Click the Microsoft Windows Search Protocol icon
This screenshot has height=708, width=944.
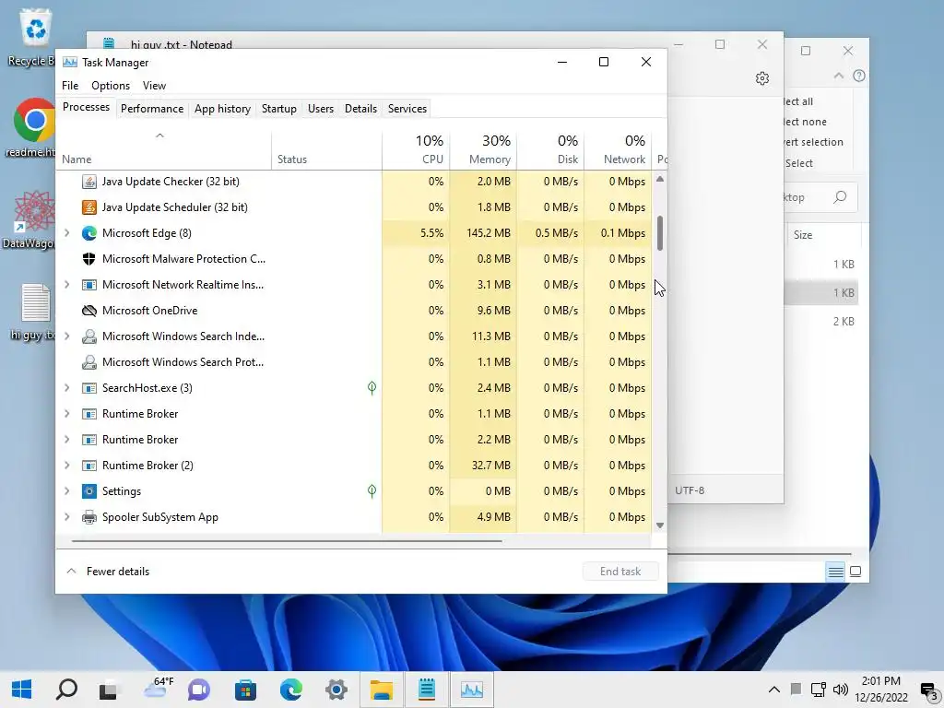pyautogui.click(x=89, y=362)
